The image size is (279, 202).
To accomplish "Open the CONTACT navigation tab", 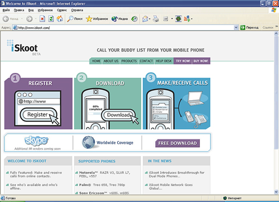I will click(x=146, y=61).
